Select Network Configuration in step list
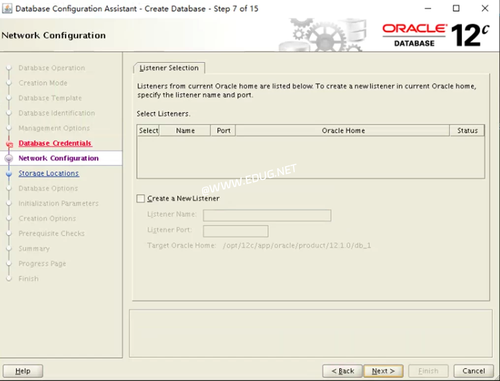Viewport: 500px width, 381px height. click(x=59, y=158)
